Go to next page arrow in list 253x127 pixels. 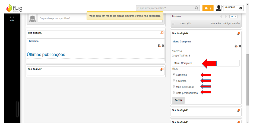(226, 16)
